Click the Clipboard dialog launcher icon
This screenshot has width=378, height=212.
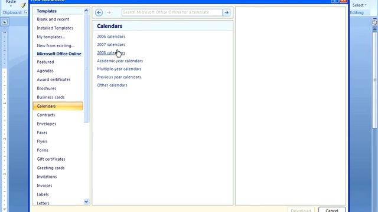pyautogui.click(x=25, y=12)
